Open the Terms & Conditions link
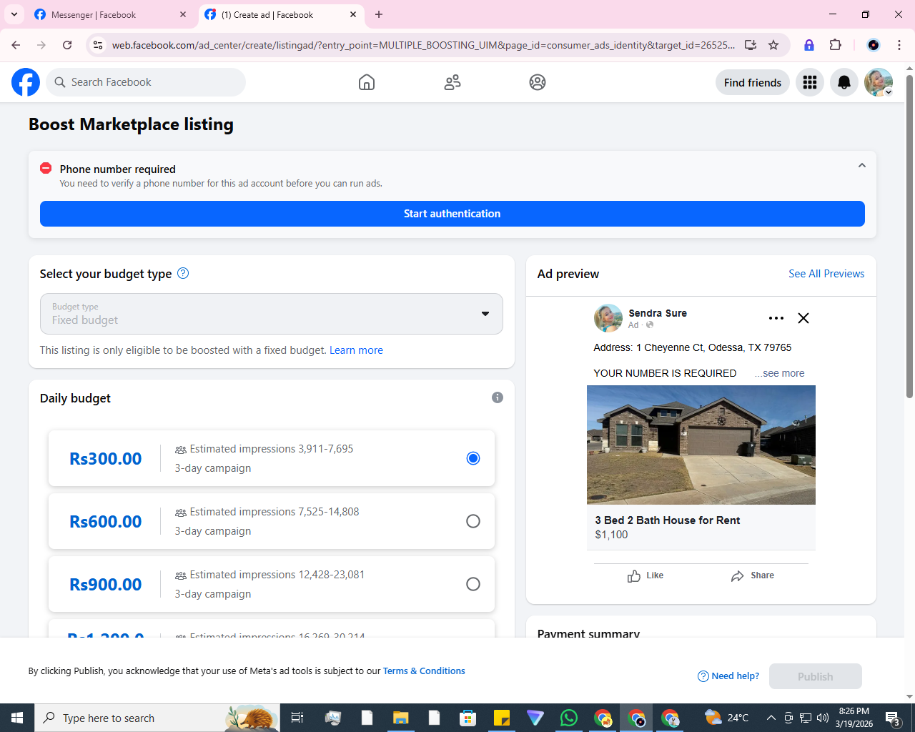The image size is (915, 732). 424,671
